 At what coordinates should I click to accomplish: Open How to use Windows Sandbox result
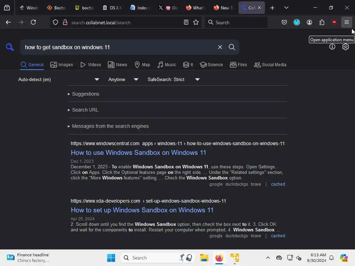coord(138,152)
